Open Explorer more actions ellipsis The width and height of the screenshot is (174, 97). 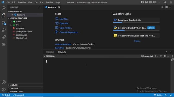click(x=40, y=7)
